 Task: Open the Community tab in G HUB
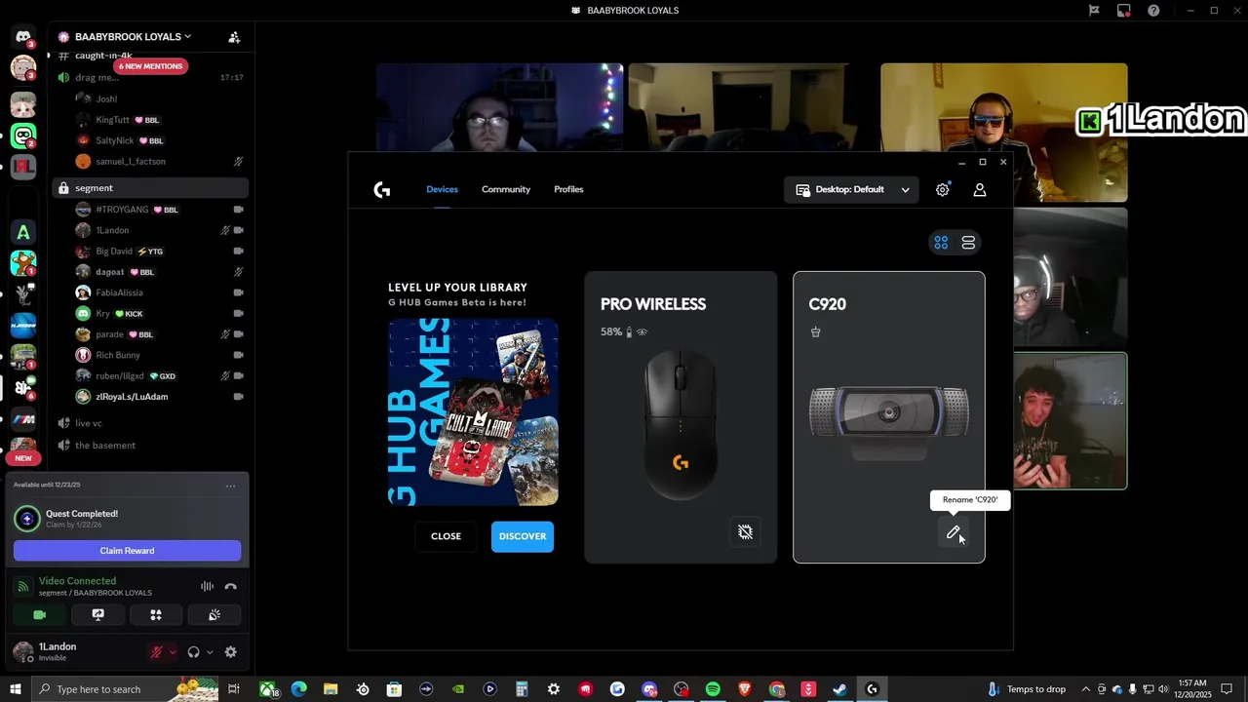pos(506,189)
